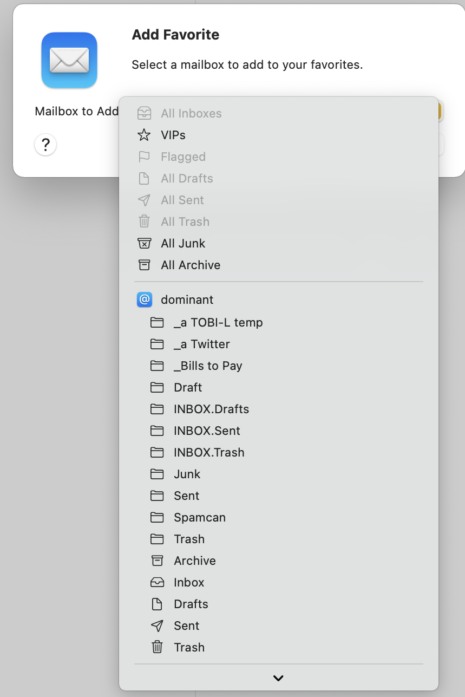Click the open-envelope icon beside Inbox
465x697 pixels.
[x=156, y=582]
